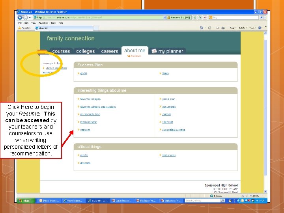This screenshot has width=284, height=213.
Task: Open the View menu
Action: [x=33, y=23]
